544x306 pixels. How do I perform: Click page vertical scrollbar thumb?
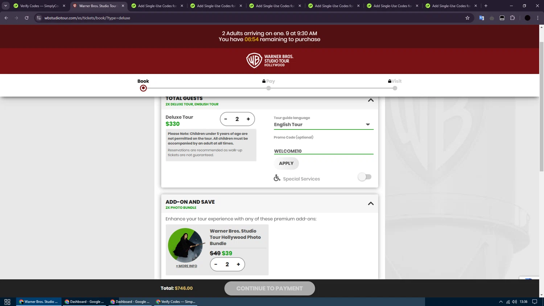click(x=541, y=107)
